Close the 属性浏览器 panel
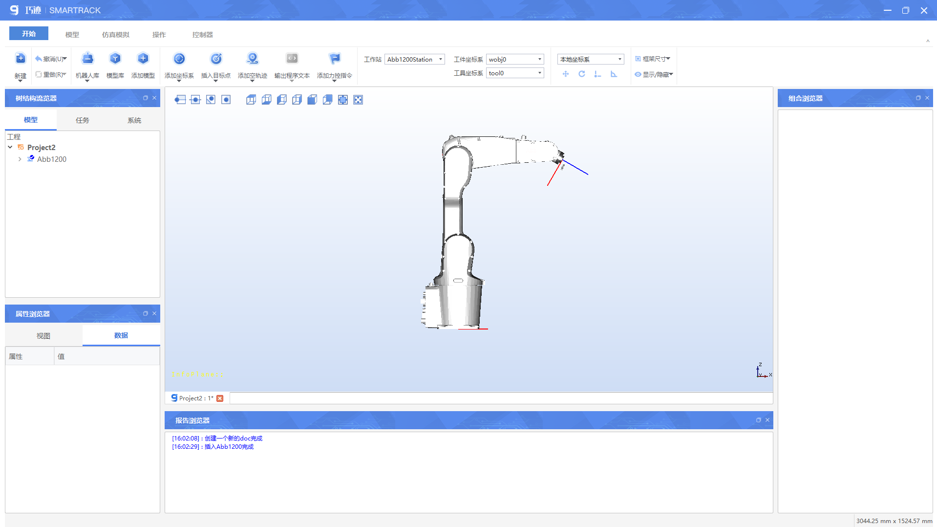Viewport: 937px width, 527px height. (154, 313)
